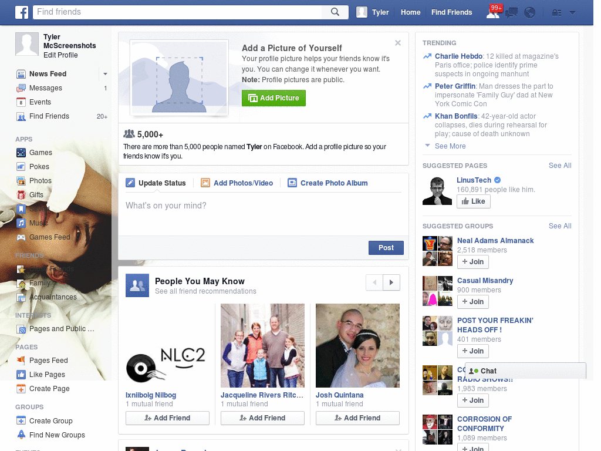The image size is (601, 451).
Task: Click the Music note icon
Action: [x=21, y=223]
